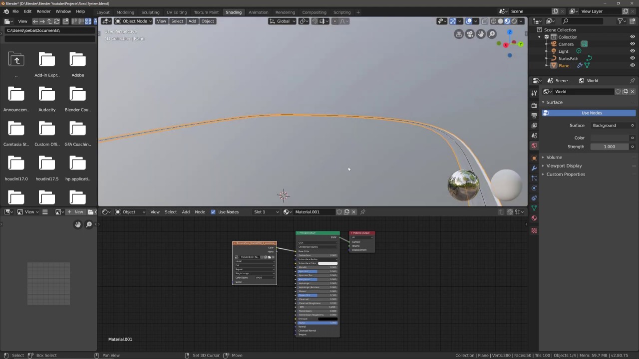Viewport: 639px width, 359px height.
Task: Hide the NurbsPath in the viewport
Action: pyautogui.click(x=633, y=58)
